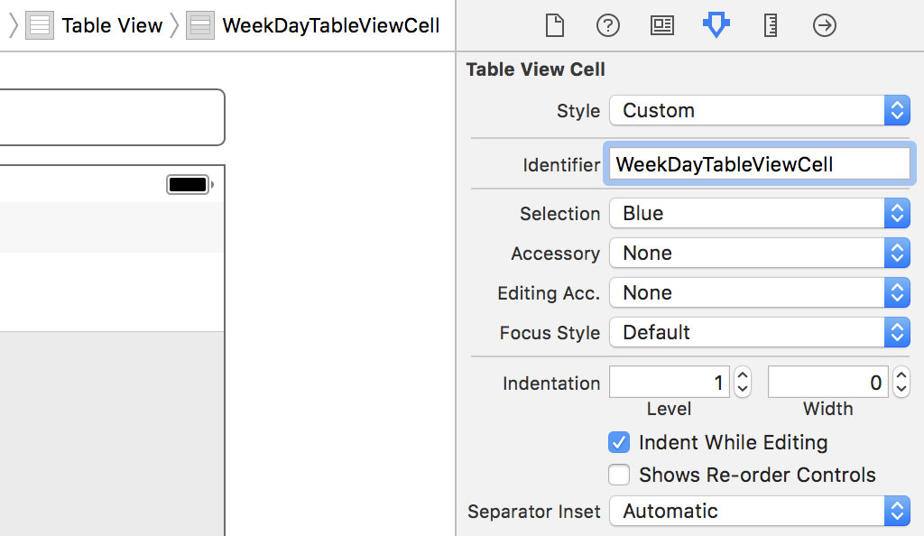The image size is (924, 536).
Task: Open the File inspector
Action: (x=554, y=25)
